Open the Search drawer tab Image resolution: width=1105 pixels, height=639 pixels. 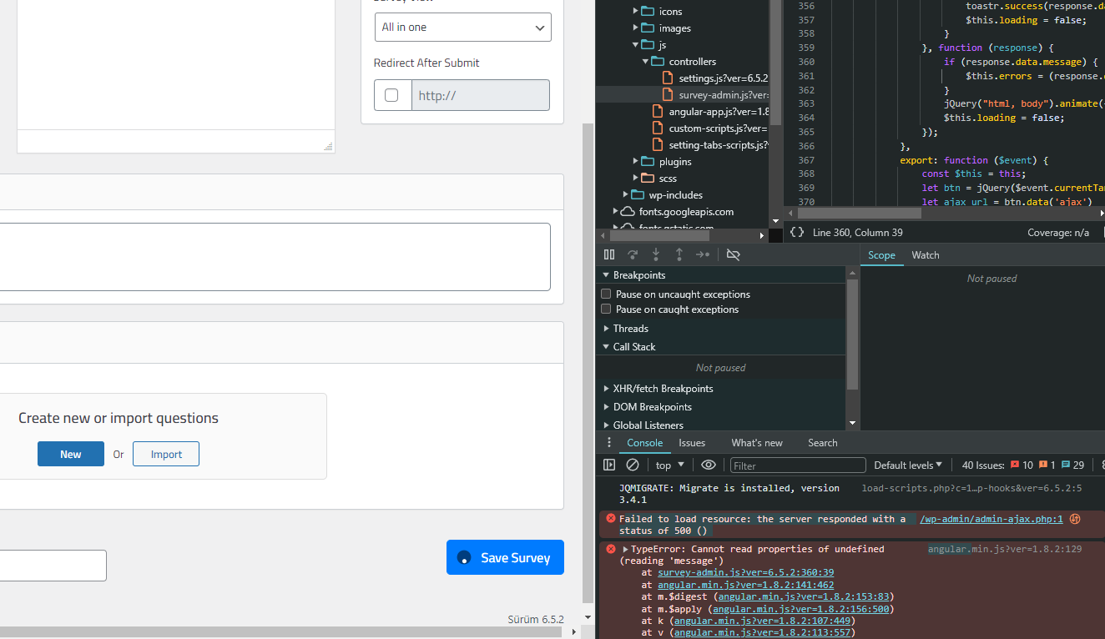point(822,443)
